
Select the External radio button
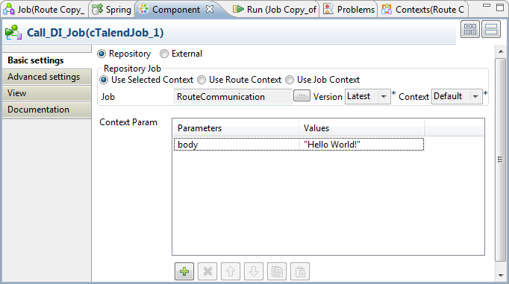(x=164, y=54)
